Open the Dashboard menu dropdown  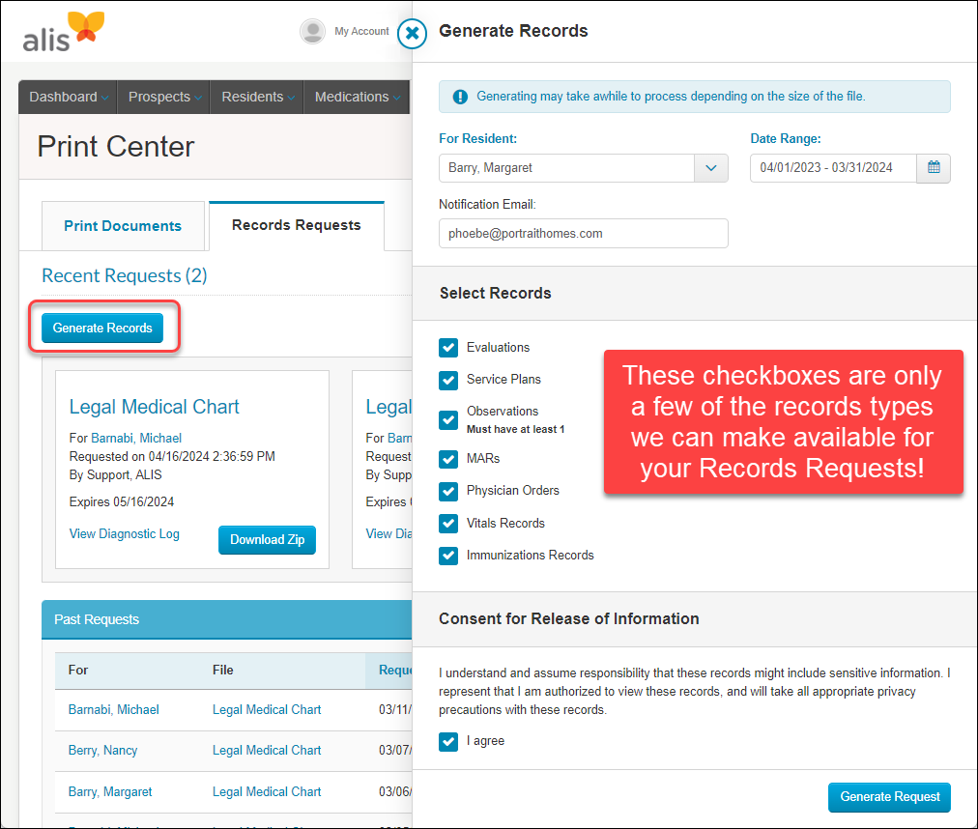tap(69, 97)
